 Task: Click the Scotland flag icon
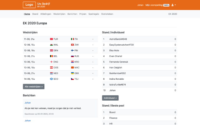click(x=51, y=79)
